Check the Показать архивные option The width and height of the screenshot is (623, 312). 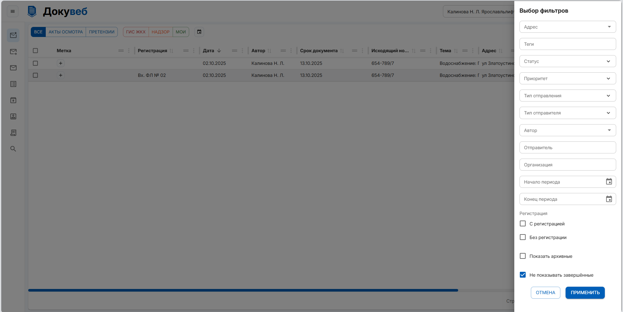pyautogui.click(x=523, y=256)
